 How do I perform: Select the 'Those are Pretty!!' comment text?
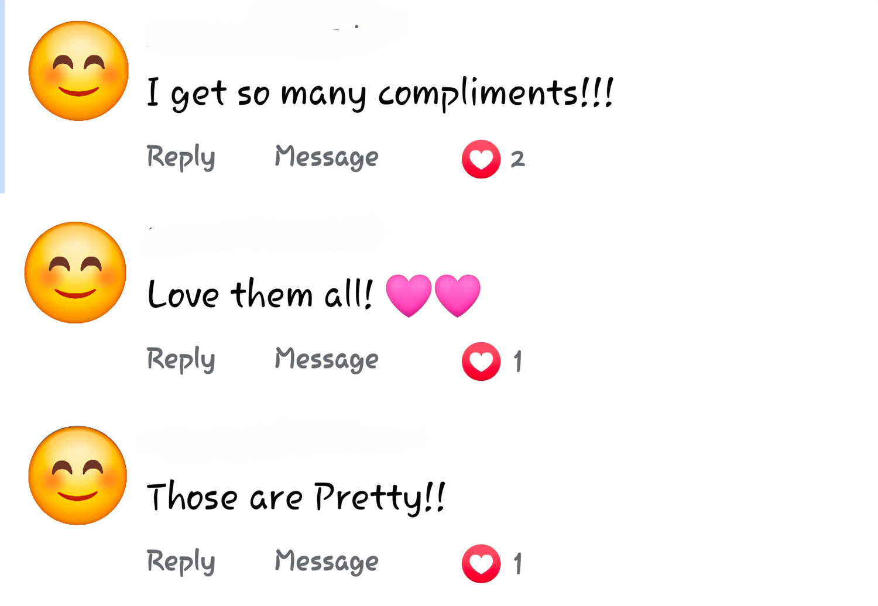(296, 498)
